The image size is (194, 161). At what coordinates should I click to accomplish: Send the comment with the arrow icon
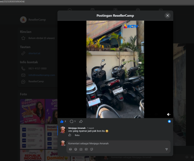[166, 149]
